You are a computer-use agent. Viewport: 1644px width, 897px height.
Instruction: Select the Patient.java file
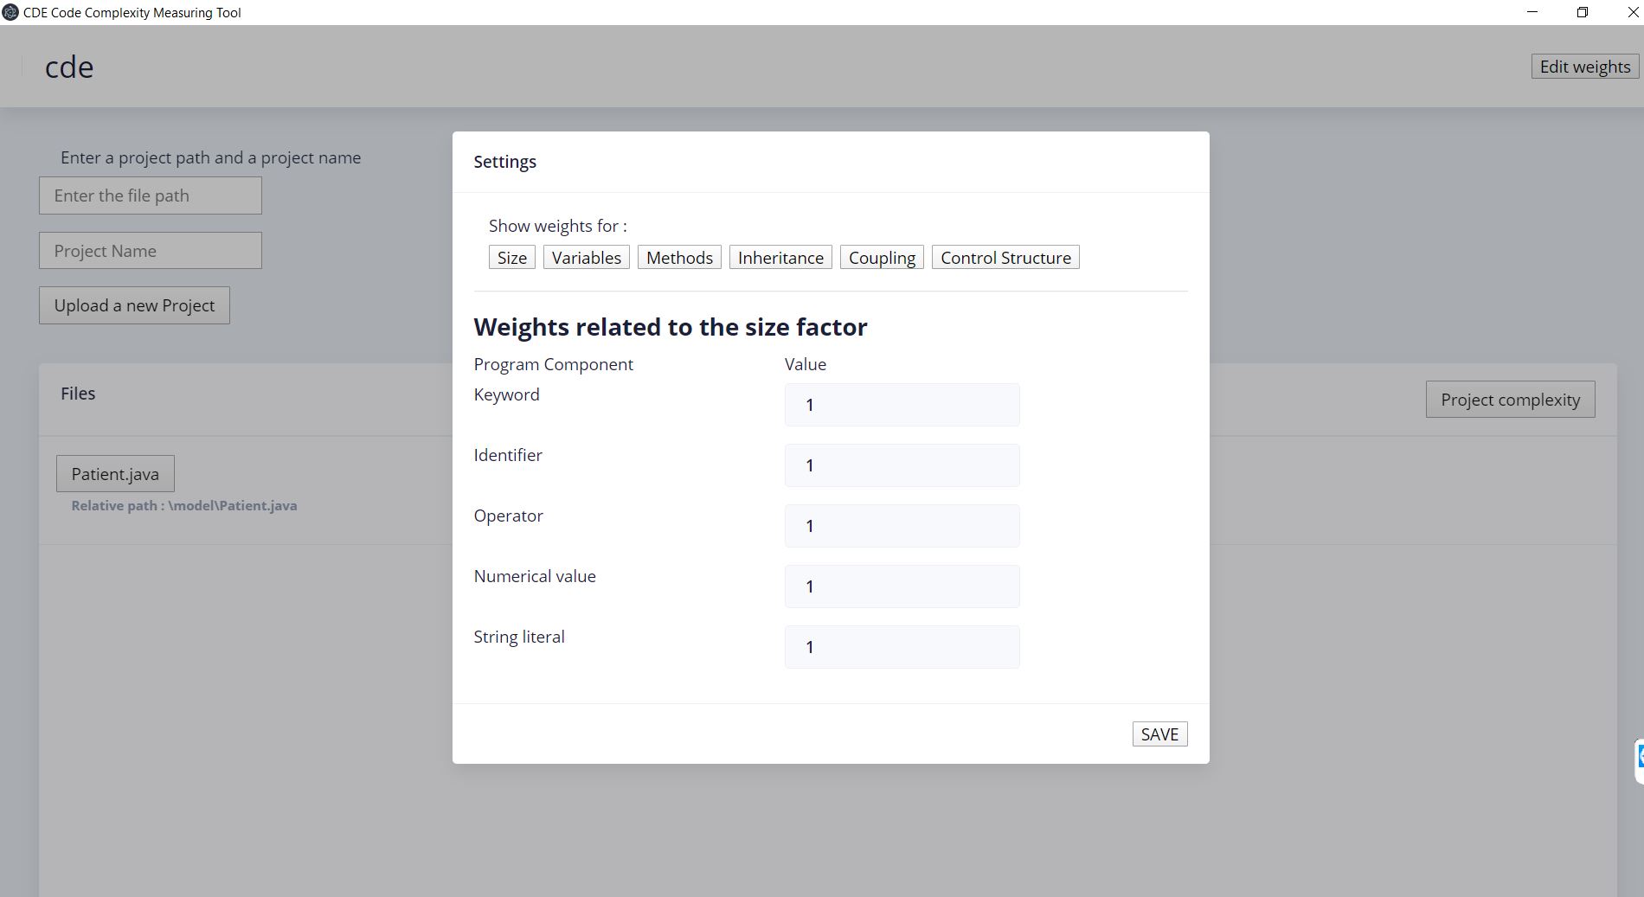tap(115, 473)
